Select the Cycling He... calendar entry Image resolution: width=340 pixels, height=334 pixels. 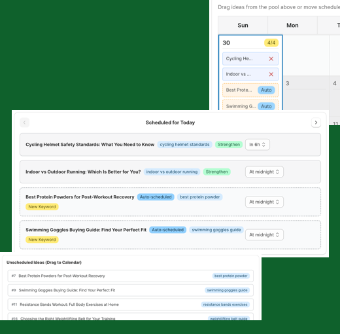pyautogui.click(x=250, y=59)
